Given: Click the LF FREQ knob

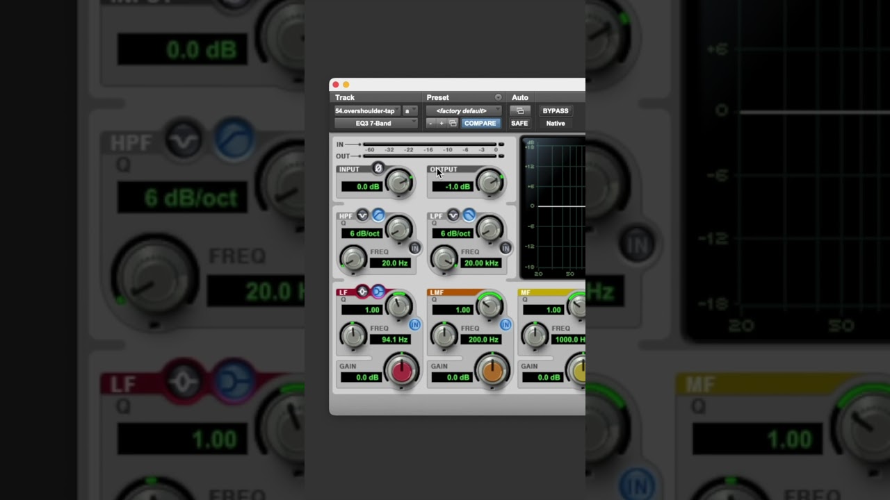Looking at the screenshot, I should tap(353, 336).
